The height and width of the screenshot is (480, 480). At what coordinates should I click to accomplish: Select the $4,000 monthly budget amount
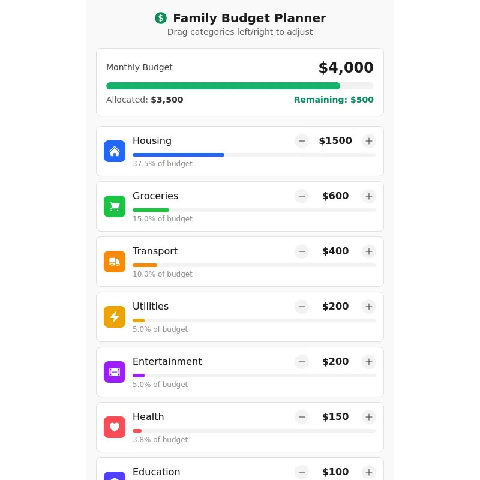(x=346, y=67)
